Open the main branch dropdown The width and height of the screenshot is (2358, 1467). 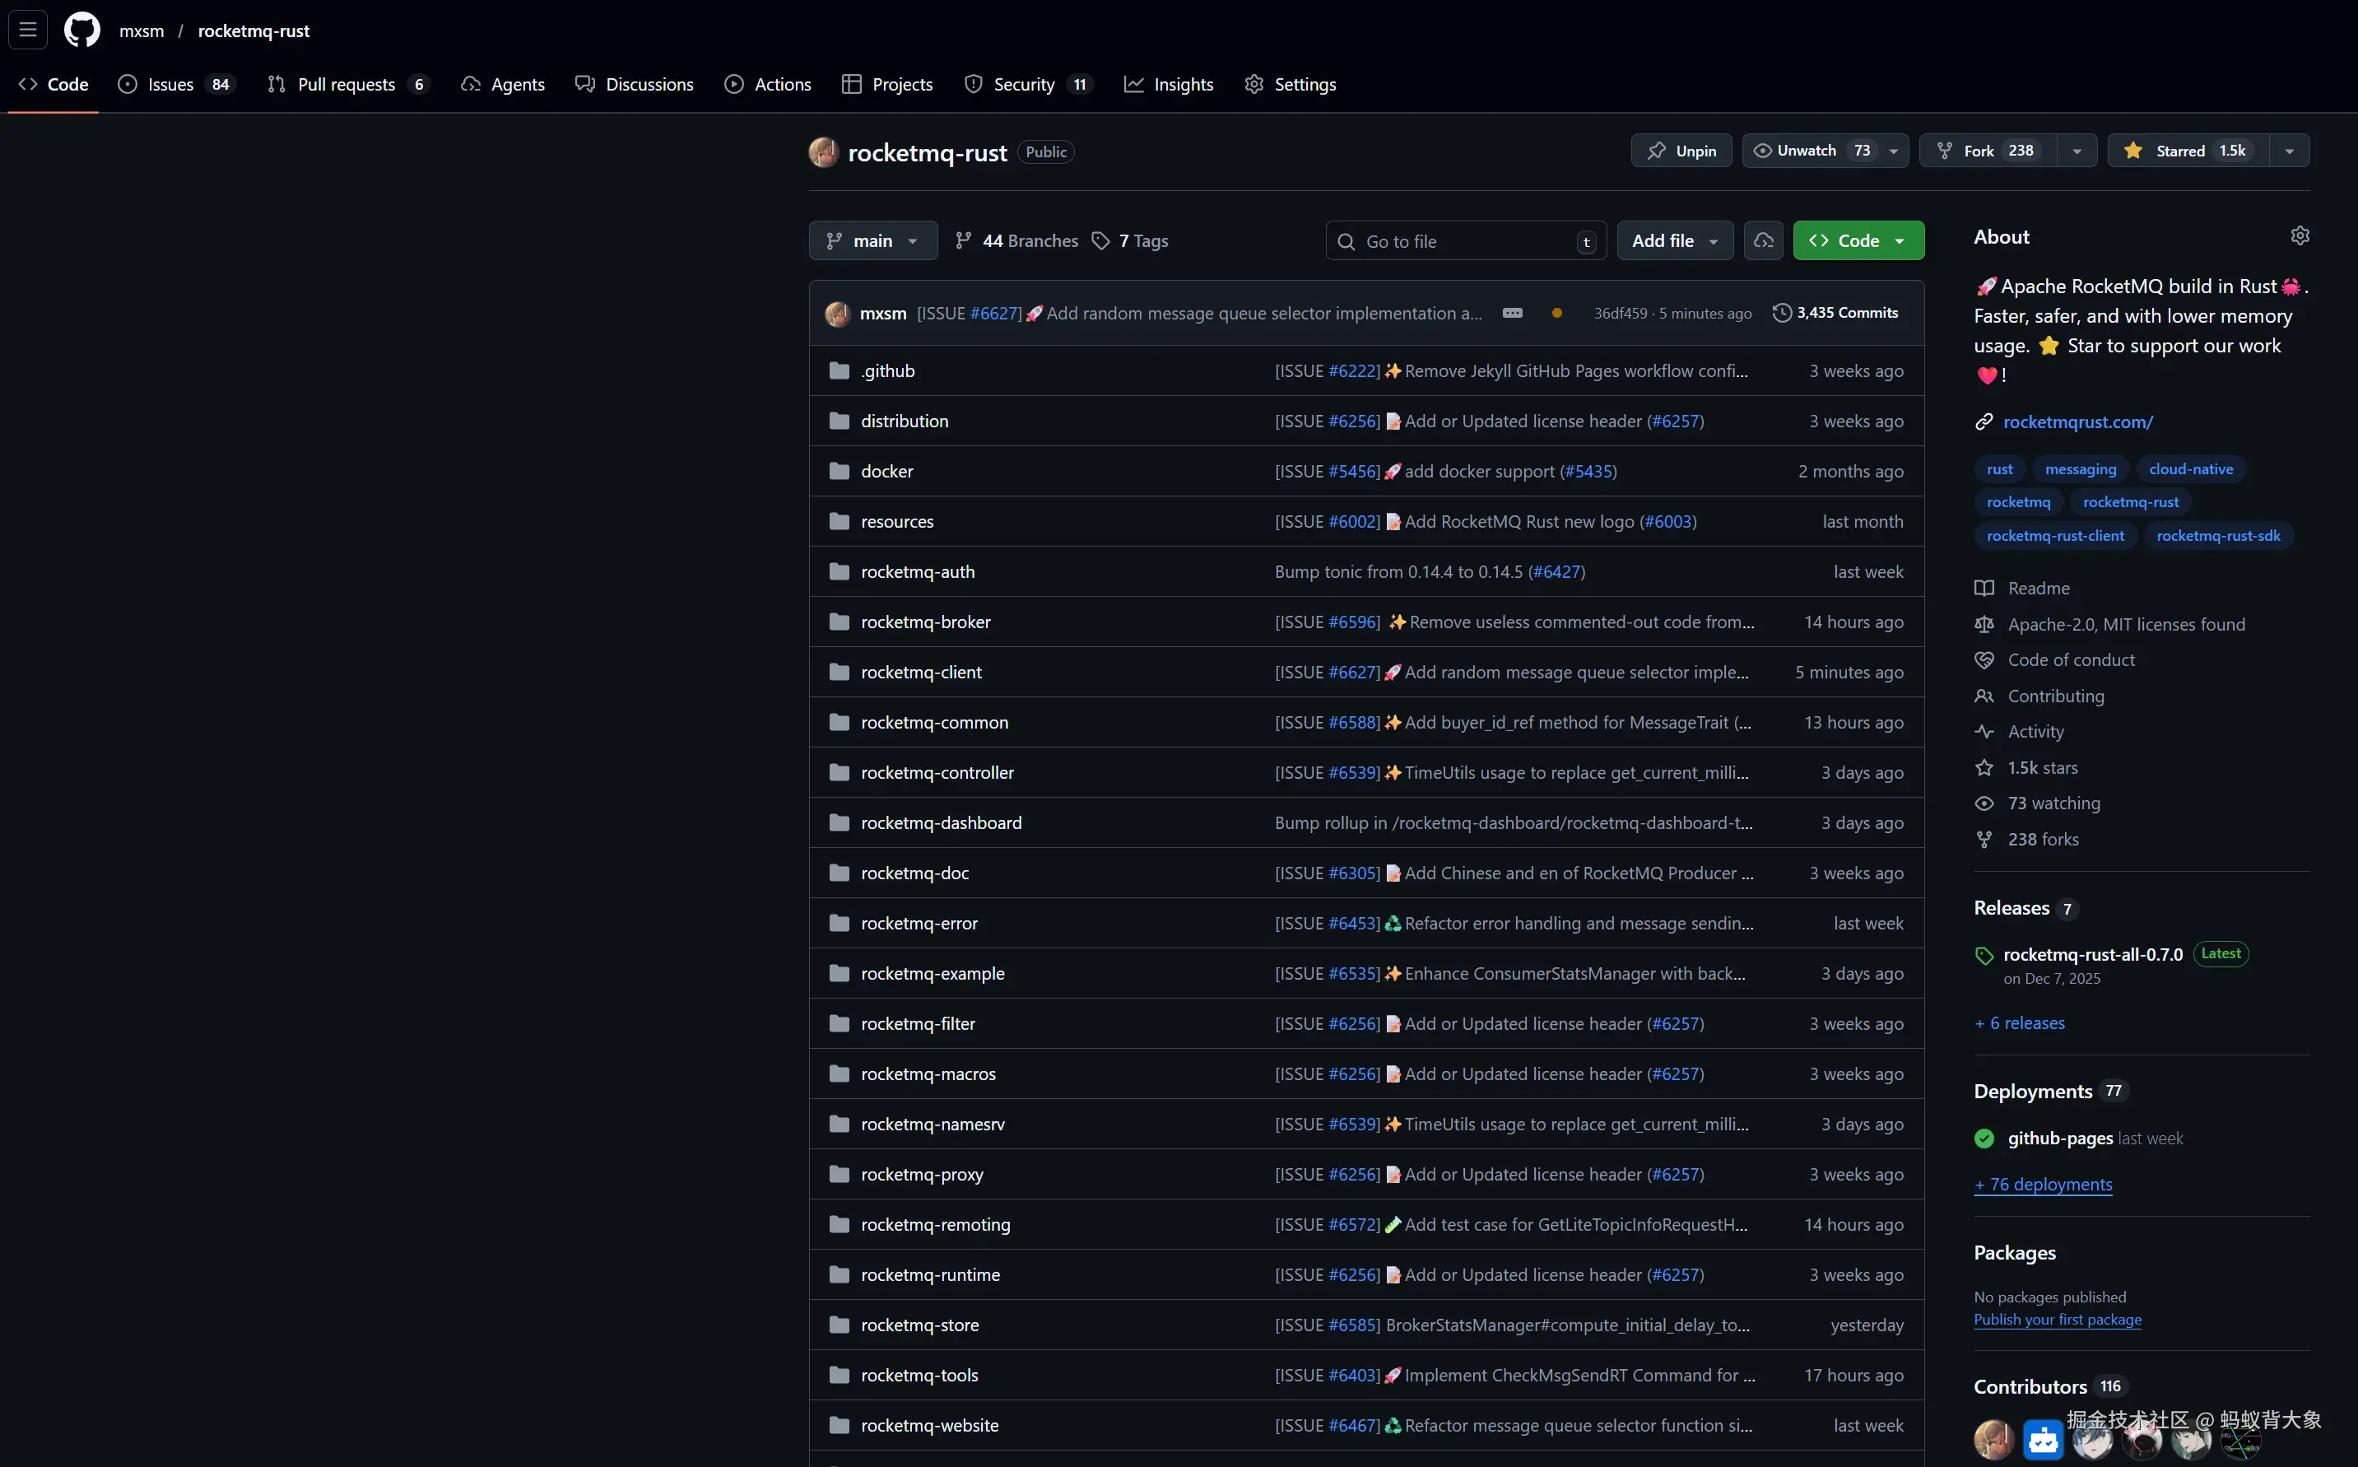tap(872, 240)
